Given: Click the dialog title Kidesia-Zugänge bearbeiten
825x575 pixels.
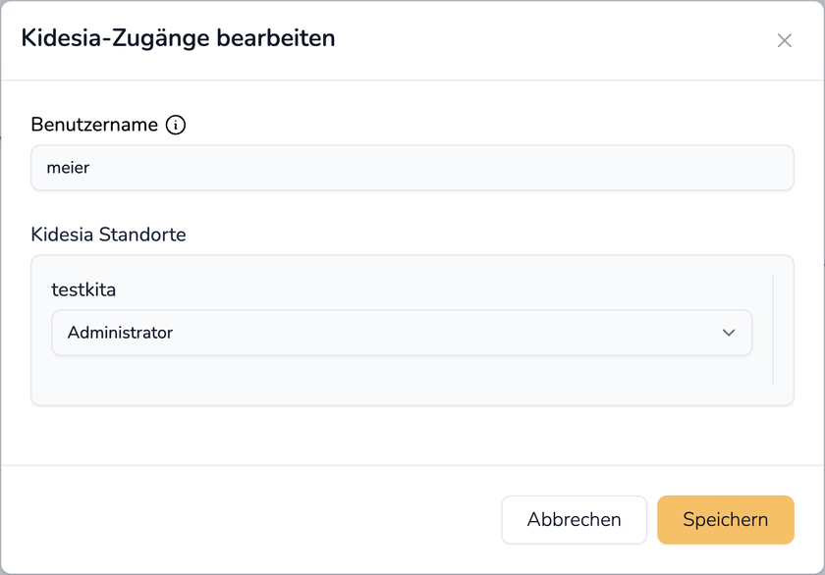Looking at the screenshot, I should click(178, 38).
